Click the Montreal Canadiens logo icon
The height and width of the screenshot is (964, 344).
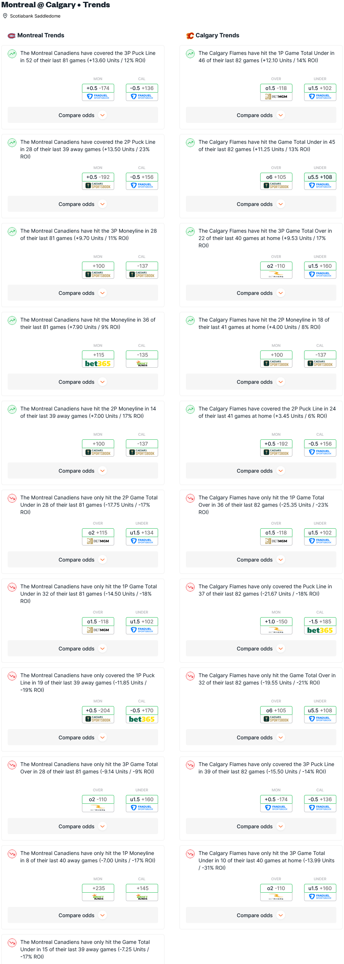12,35
